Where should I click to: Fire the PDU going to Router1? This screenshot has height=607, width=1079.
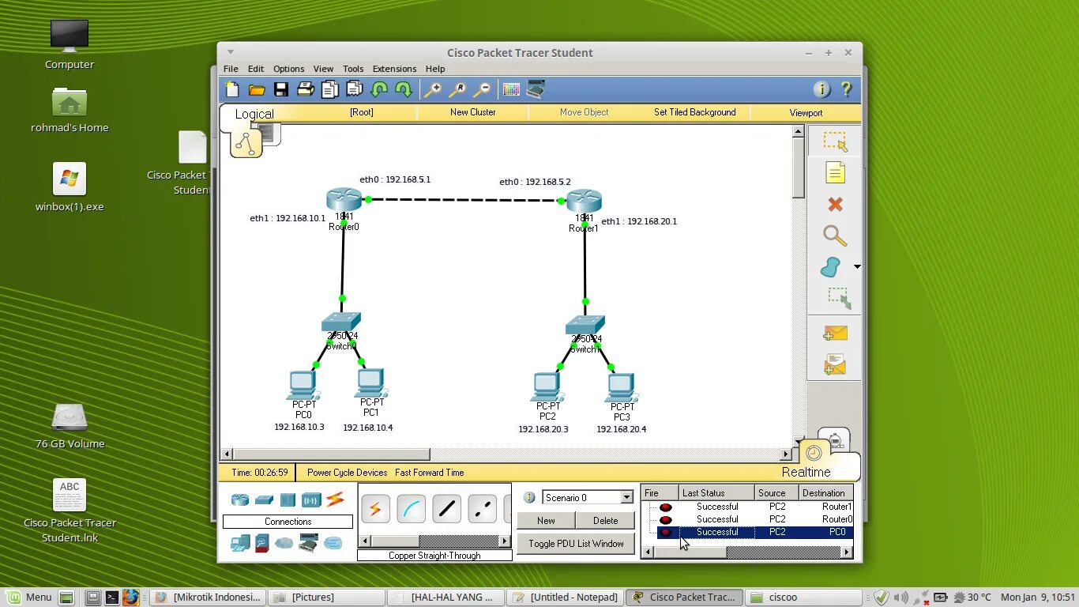[x=666, y=507]
